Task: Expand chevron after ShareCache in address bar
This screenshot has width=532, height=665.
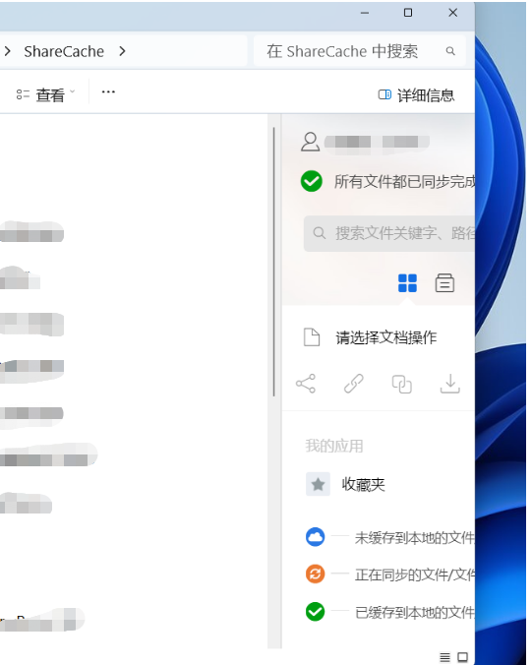Action: (122, 51)
